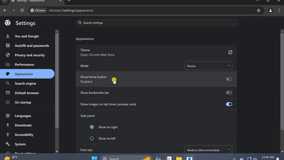Turn on Show bookmarks bar toggle

pyautogui.click(x=229, y=93)
